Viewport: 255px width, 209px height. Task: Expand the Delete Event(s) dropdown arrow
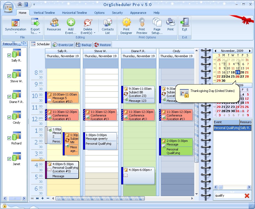pos(95,33)
